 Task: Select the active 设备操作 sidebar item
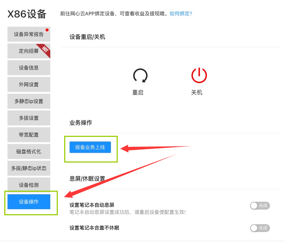29,202
